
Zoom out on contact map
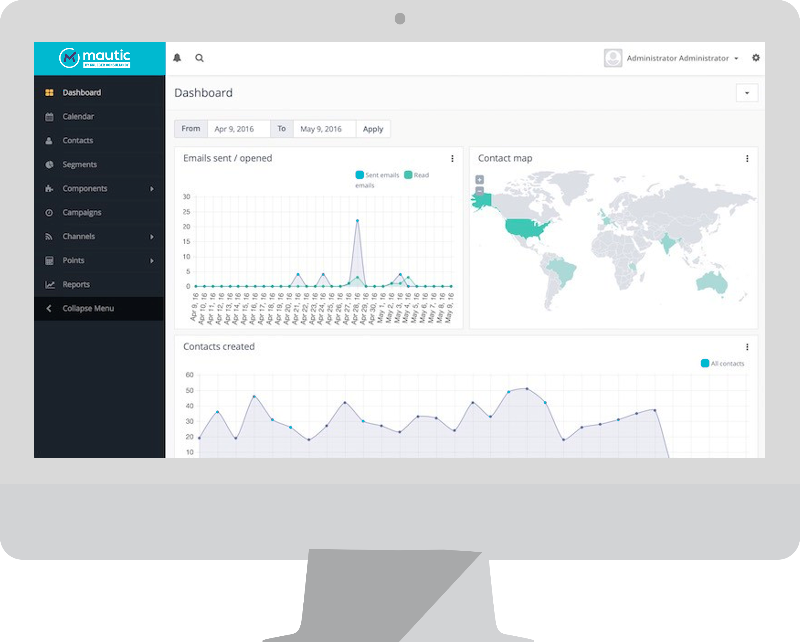(479, 191)
